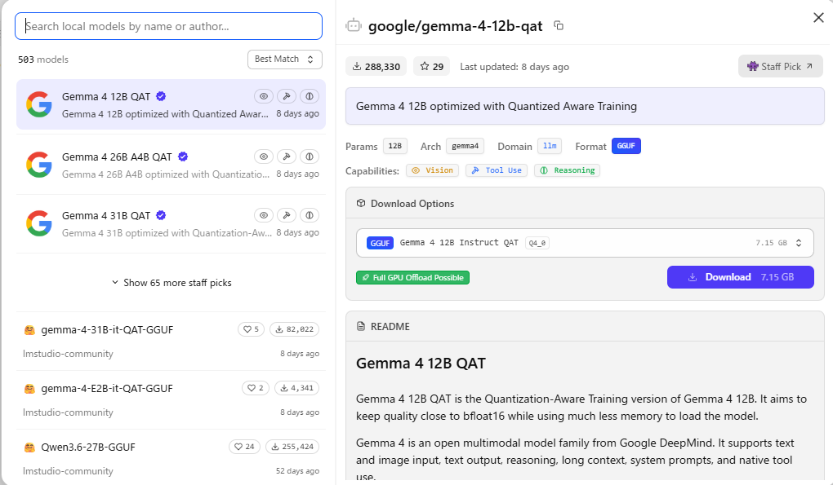
Task: Click the vision eye icon on Gemma 4 26B A4B QAT
Action: 264,157
